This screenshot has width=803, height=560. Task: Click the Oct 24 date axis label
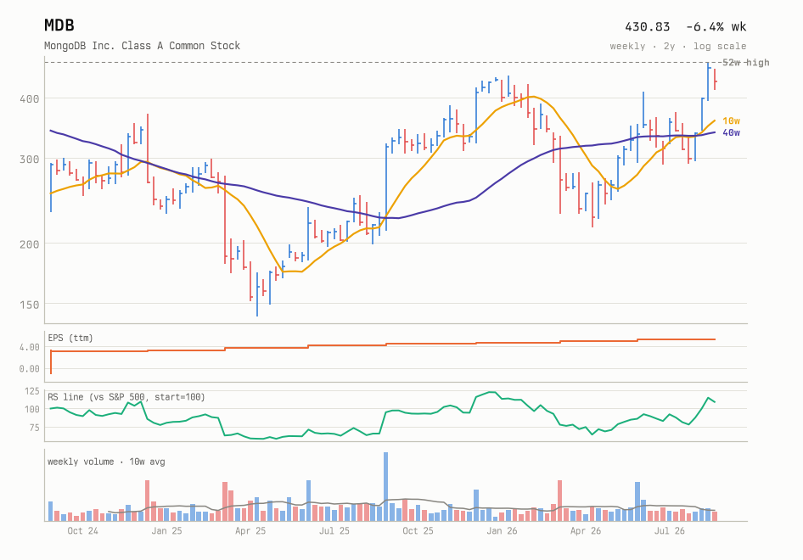point(82,531)
